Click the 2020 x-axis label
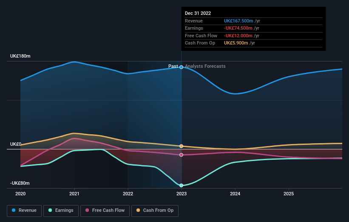349x222 pixels. (x=20, y=194)
